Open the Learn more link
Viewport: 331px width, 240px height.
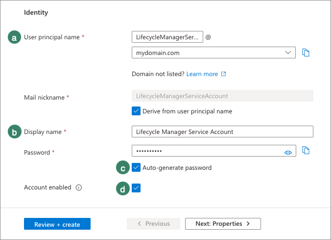(x=202, y=74)
